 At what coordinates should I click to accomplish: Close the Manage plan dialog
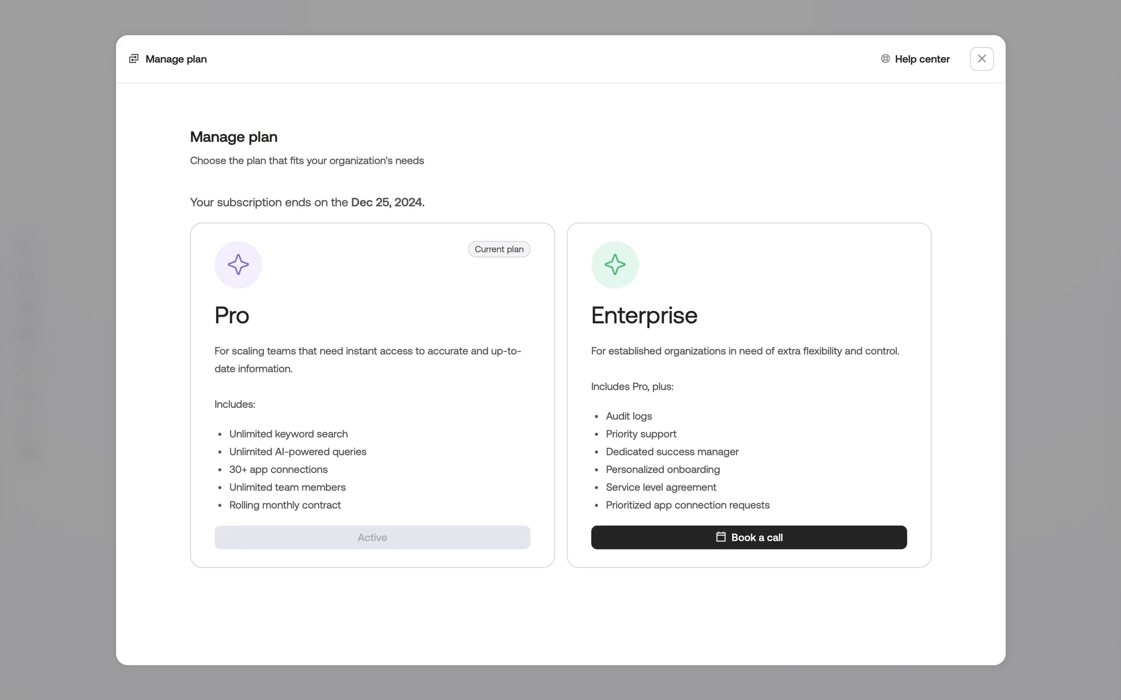click(981, 59)
